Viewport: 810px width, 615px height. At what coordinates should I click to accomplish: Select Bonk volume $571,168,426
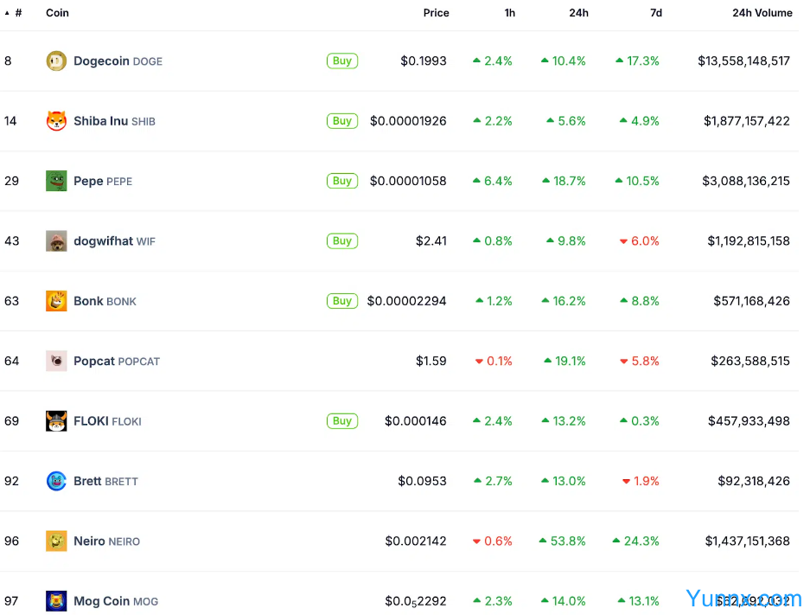point(751,301)
